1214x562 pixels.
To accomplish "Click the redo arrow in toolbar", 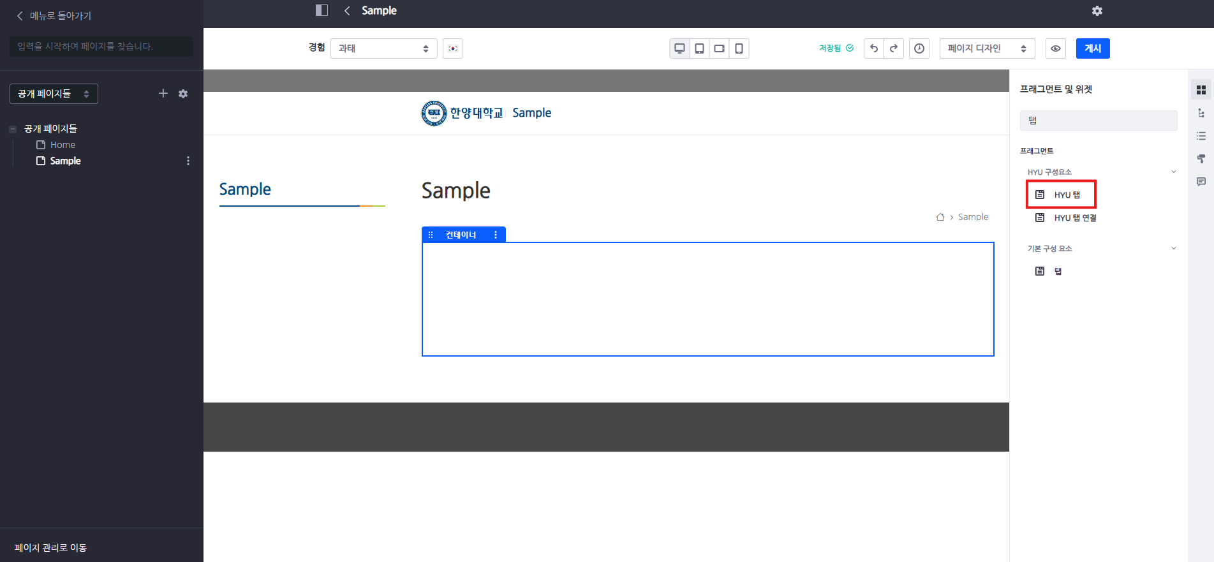I will (894, 48).
